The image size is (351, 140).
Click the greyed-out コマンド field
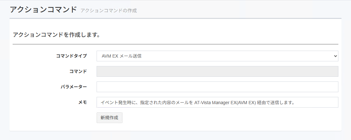pyautogui.click(x=217, y=71)
